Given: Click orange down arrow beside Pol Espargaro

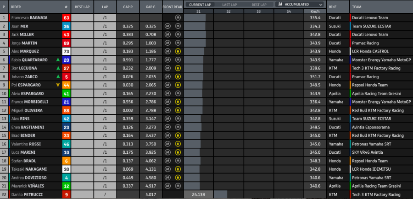Looking at the screenshot, I should tap(58, 85).
